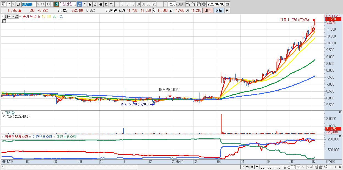Select the 일 (daily) period button
Image resolution: width=343 pixels, height=170 pixels.
[x=79, y=4]
